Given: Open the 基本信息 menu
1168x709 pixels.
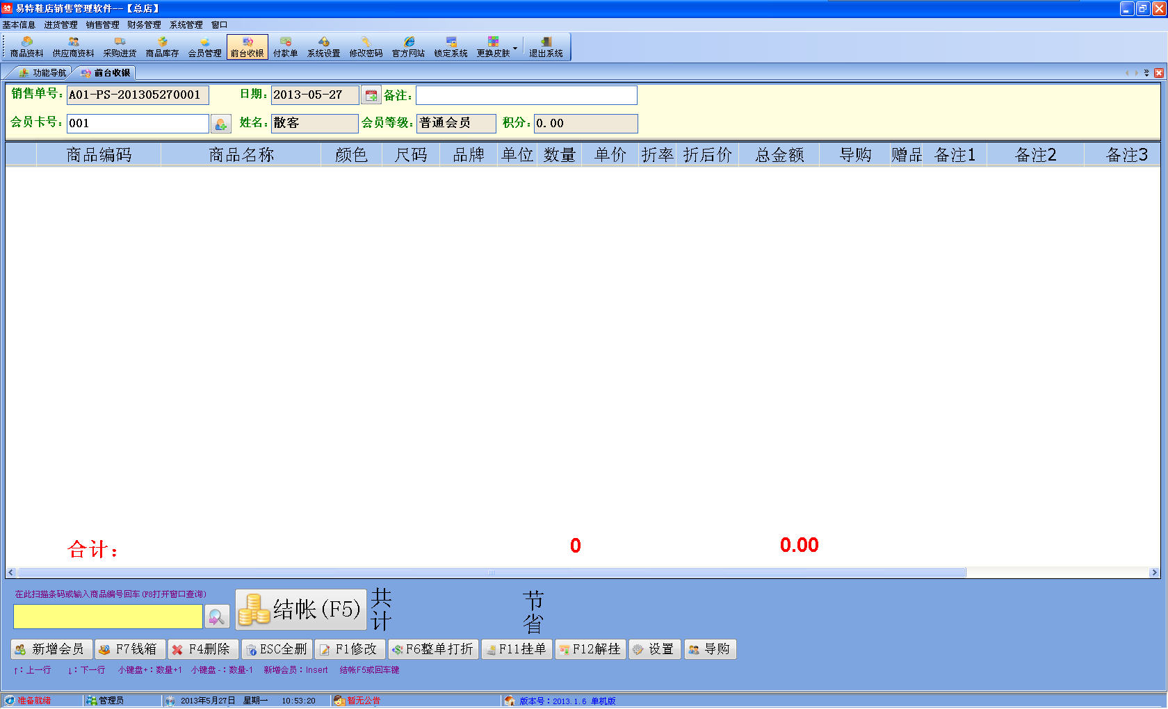Looking at the screenshot, I should 19,25.
